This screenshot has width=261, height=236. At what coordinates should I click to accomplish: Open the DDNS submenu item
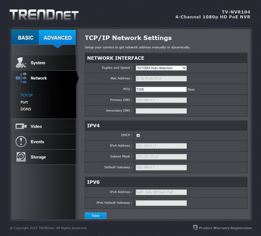26,109
